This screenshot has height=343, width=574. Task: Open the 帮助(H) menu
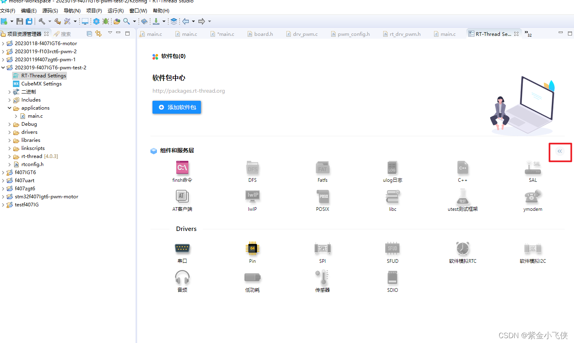click(x=161, y=11)
